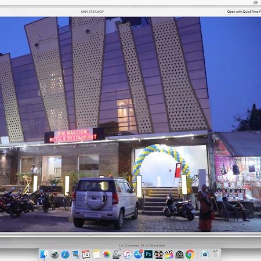261x261 pixels.
Task: Launch Photoshop from the Dock
Action: pos(148,254)
